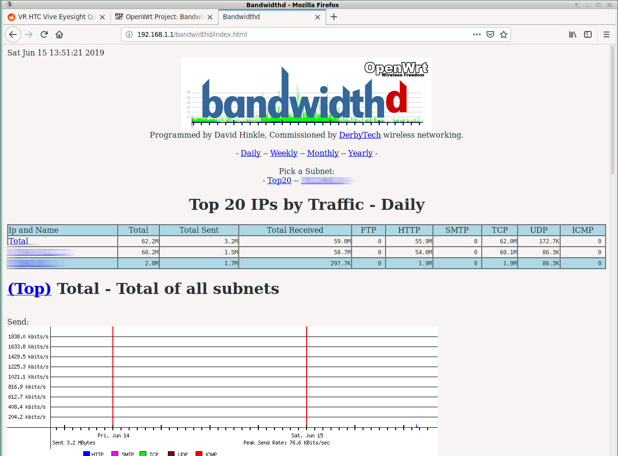Click the page vertical scrollbar thumb
The image size is (618, 456).
(613, 110)
